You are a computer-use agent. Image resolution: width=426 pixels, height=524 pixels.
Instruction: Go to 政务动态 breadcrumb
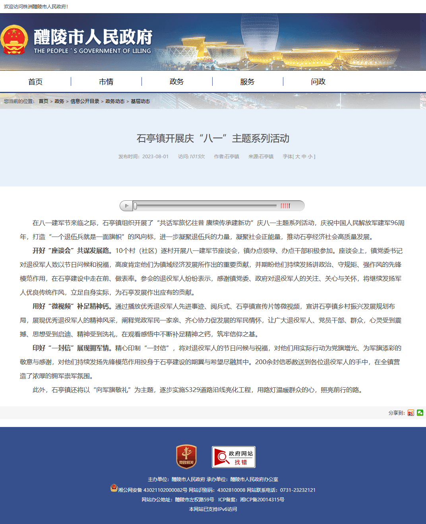coord(115,101)
